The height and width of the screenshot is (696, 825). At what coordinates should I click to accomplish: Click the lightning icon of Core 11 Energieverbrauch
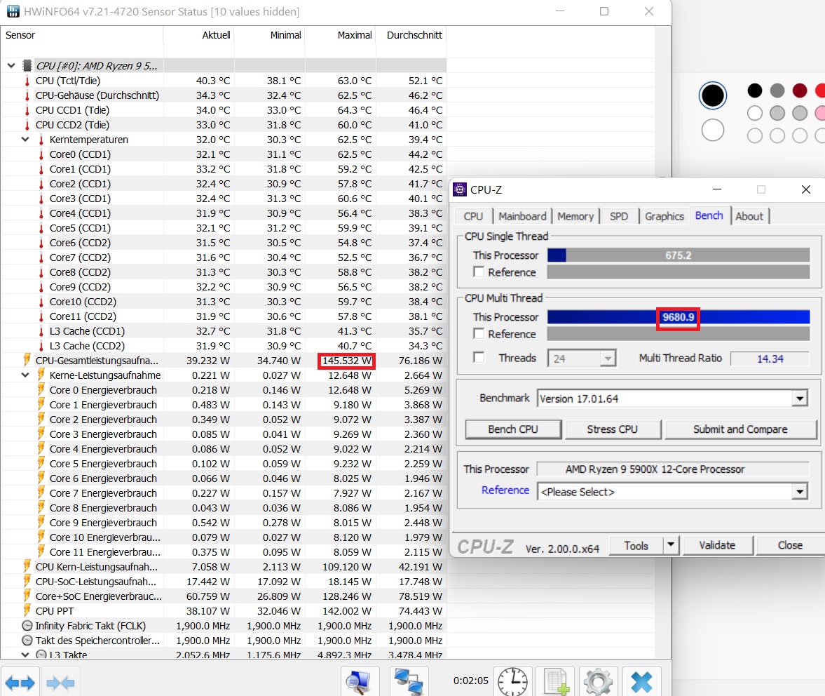(x=41, y=551)
